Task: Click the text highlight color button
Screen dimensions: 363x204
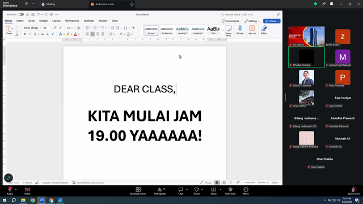Action: pyautogui.click(x=68, y=34)
